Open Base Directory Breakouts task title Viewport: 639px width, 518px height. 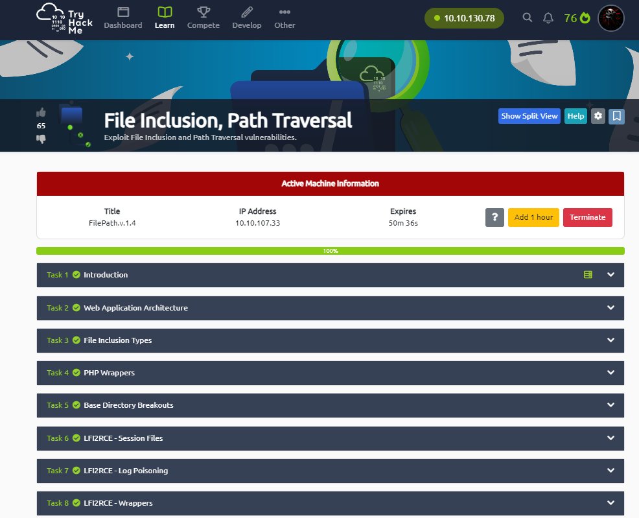click(128, 405)
